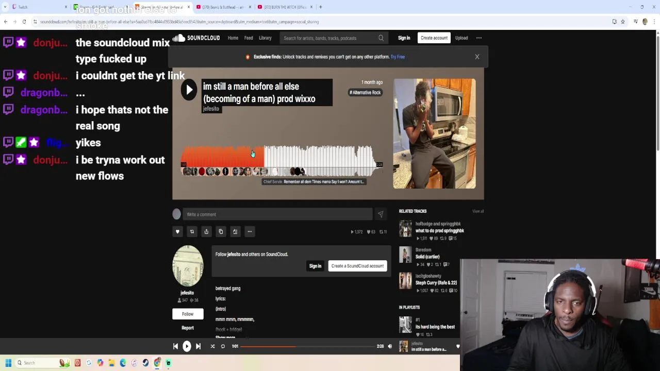Open a new browser tab
This screenshot has height=371, width=660.
(x=320, y=7)
